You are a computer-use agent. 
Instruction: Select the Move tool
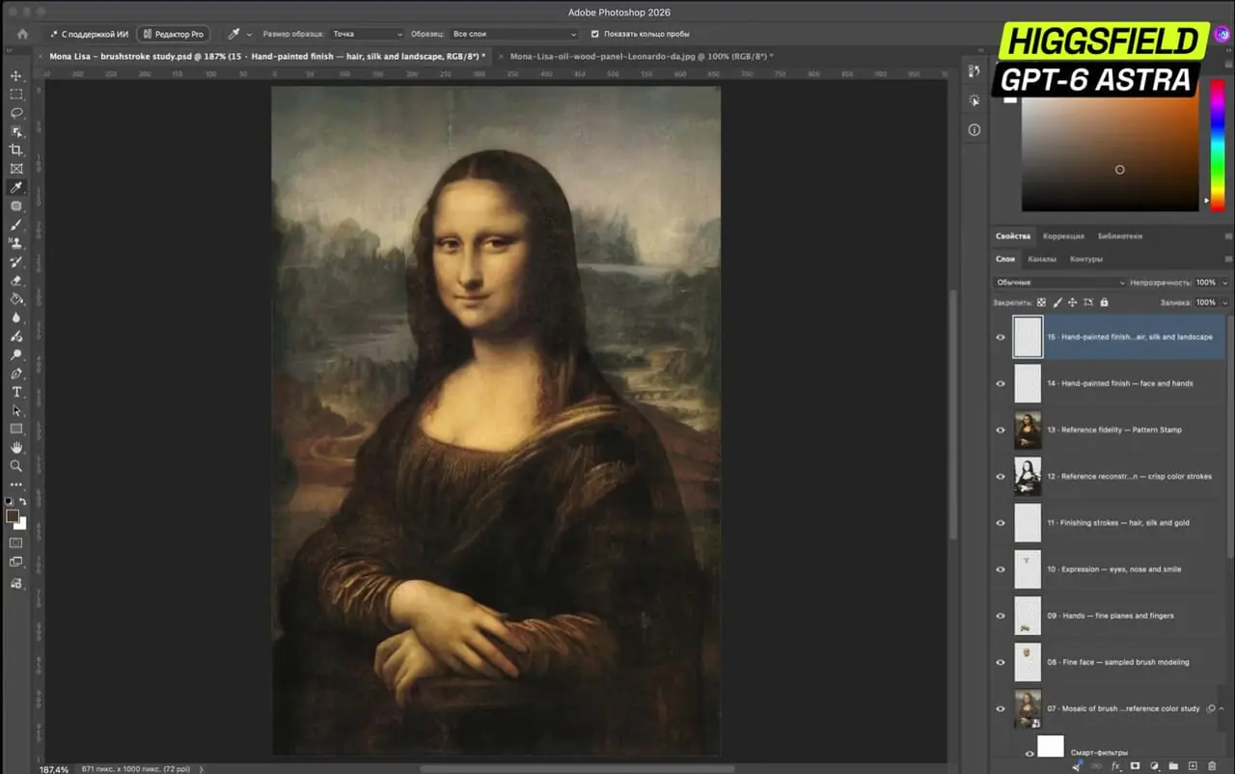(x=16, y=75)
